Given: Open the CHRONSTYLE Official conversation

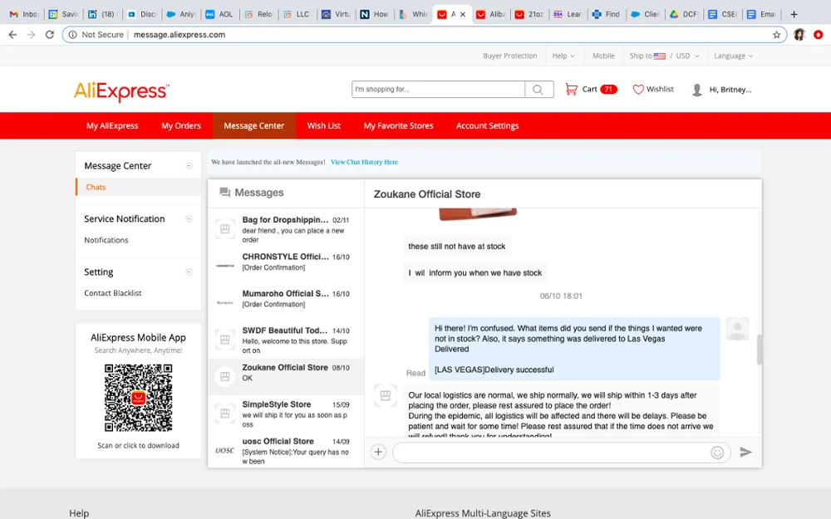Looking at the screenshot, I should [286, 266].
